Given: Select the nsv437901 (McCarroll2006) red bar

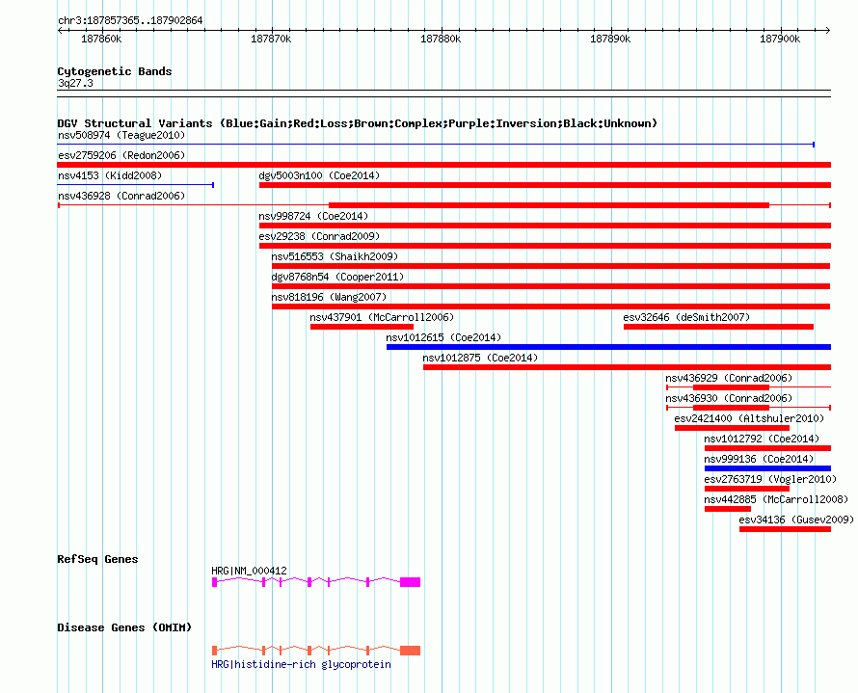Looking at the screenshot, I should 362,327.
